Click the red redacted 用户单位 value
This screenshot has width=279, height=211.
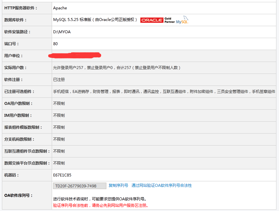click(x=75, y=55)
